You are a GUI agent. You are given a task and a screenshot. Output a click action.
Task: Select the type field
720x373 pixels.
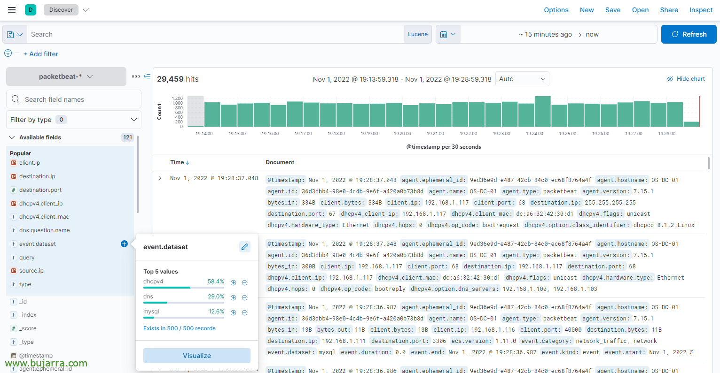point(25,284)
